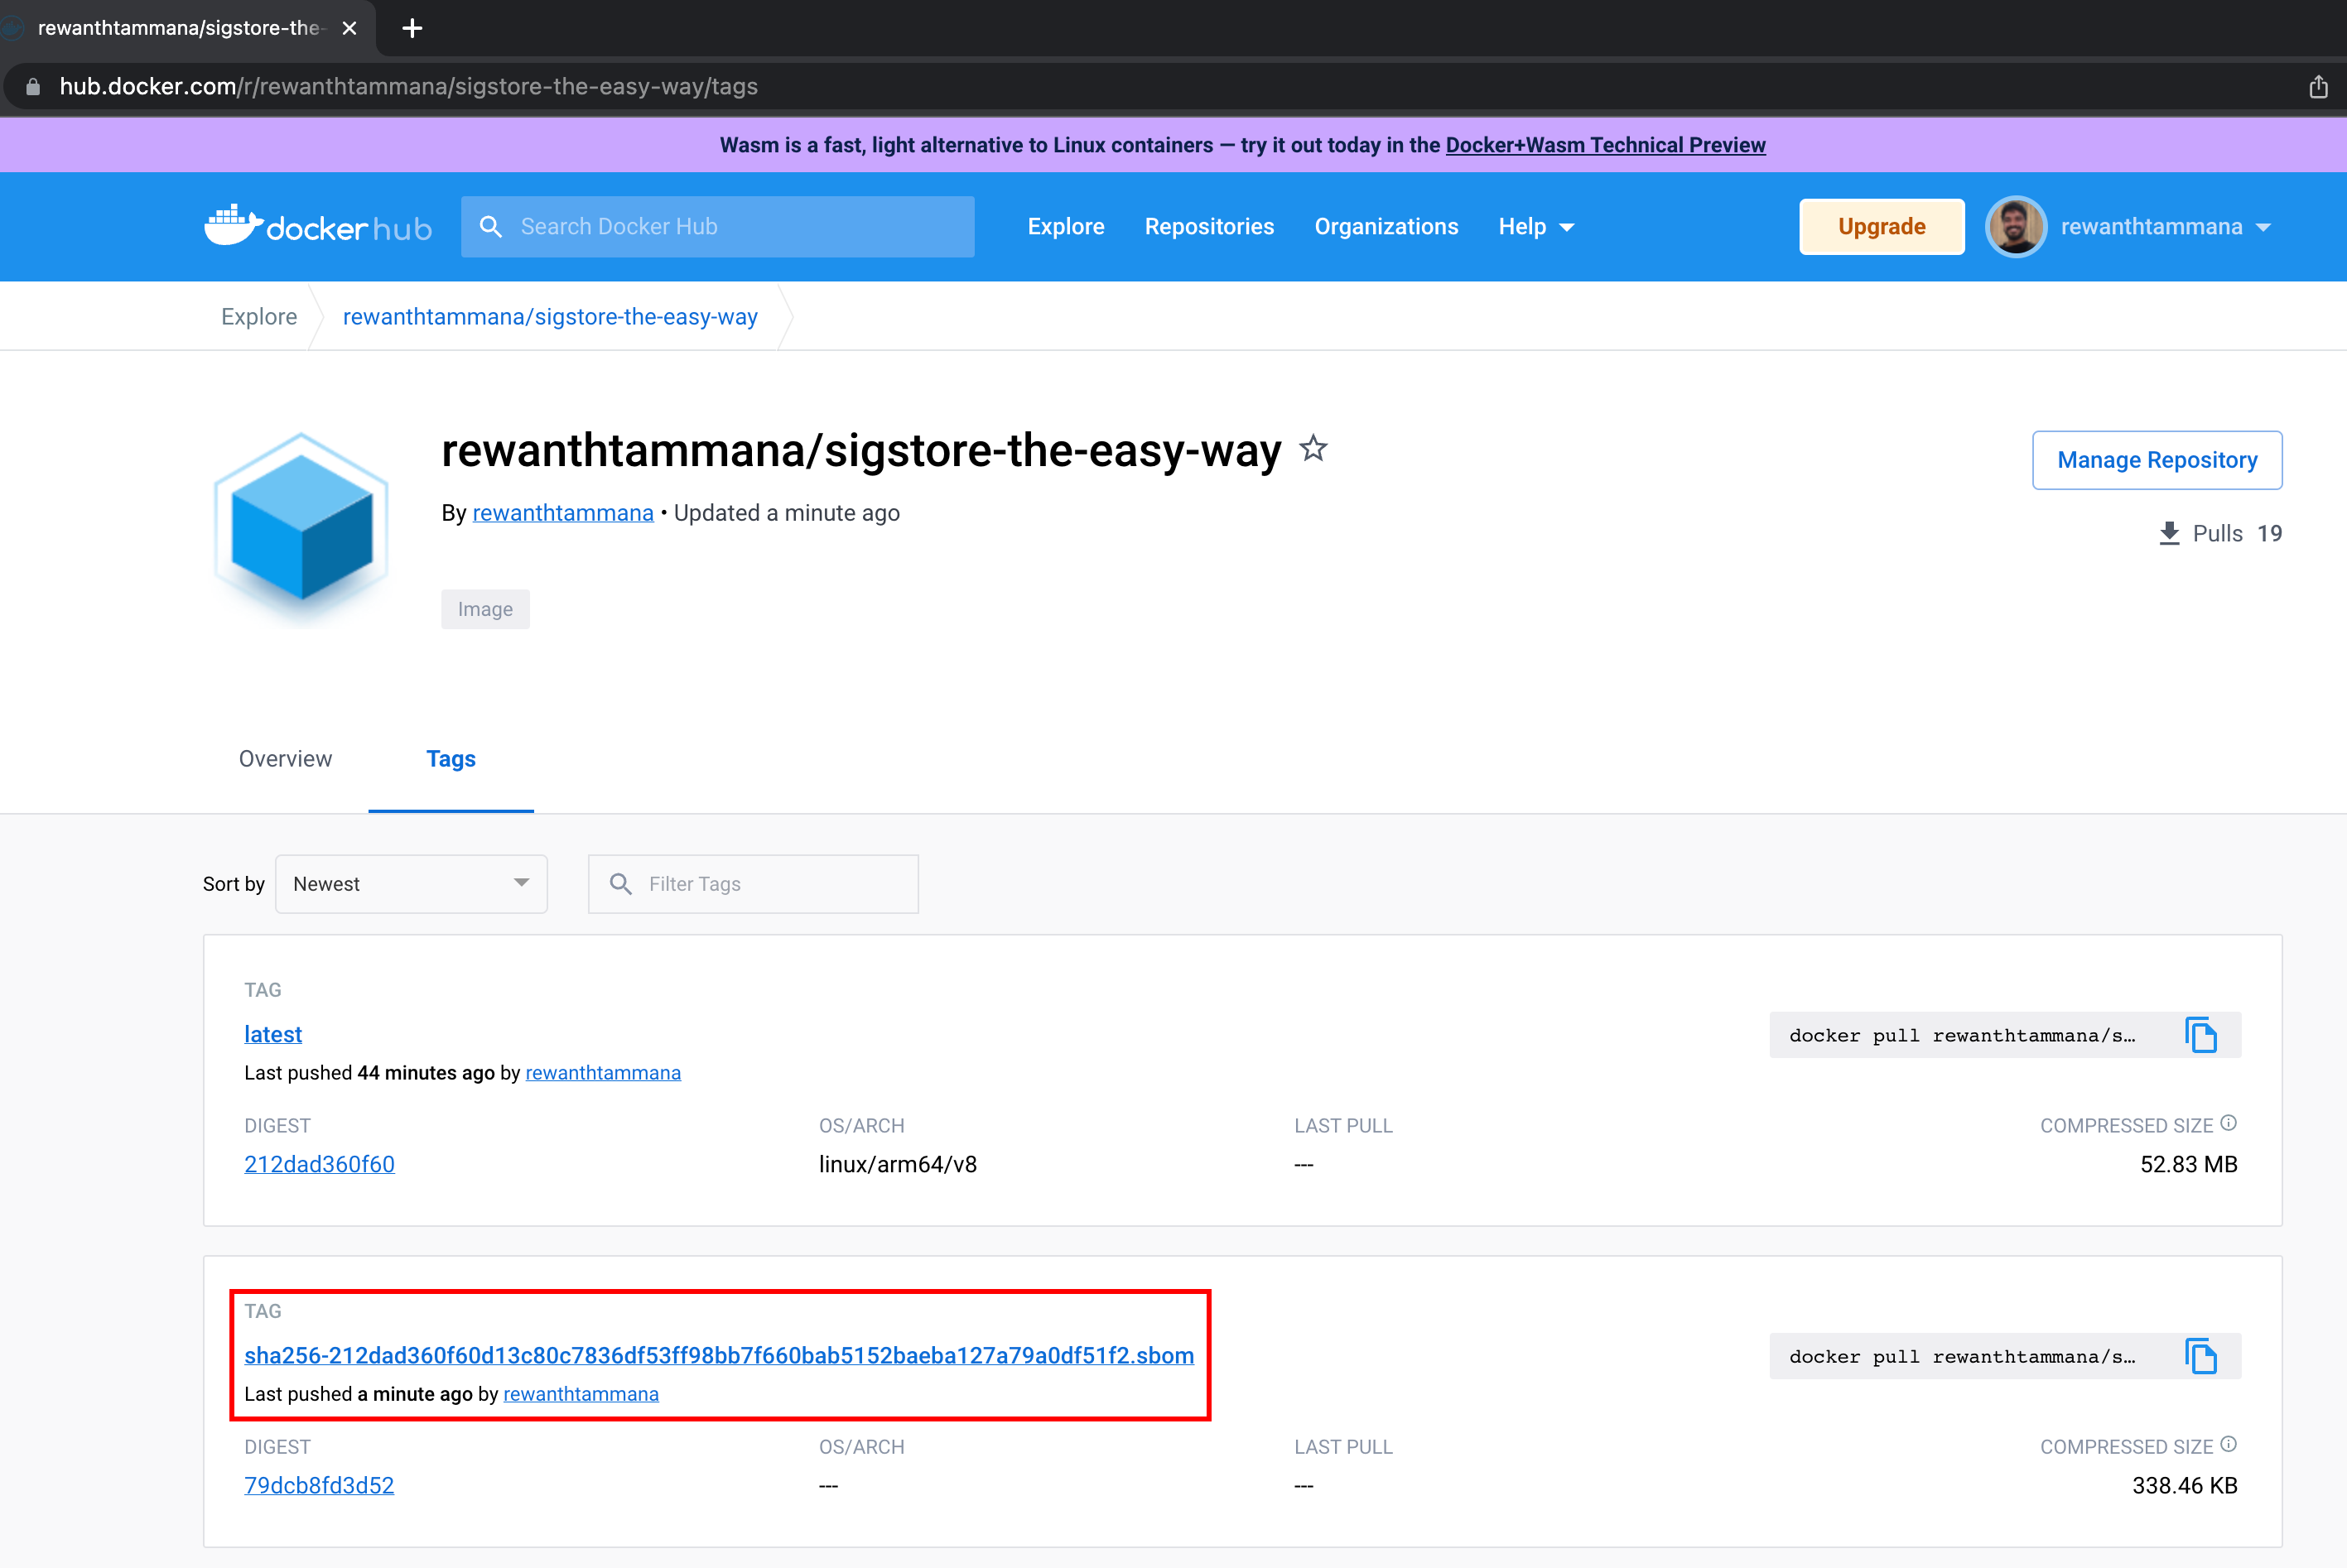Open a new browser tab
2347x1568 pixels.
tap(412, 28)
